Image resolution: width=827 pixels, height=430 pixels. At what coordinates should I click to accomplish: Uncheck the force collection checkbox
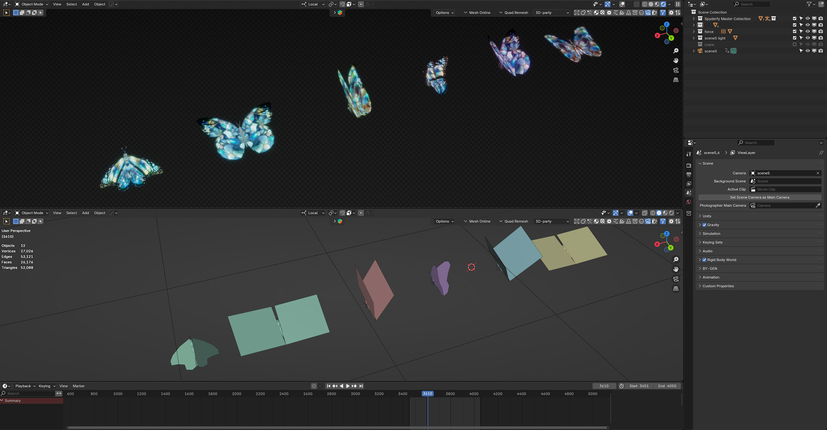[795, 32]
